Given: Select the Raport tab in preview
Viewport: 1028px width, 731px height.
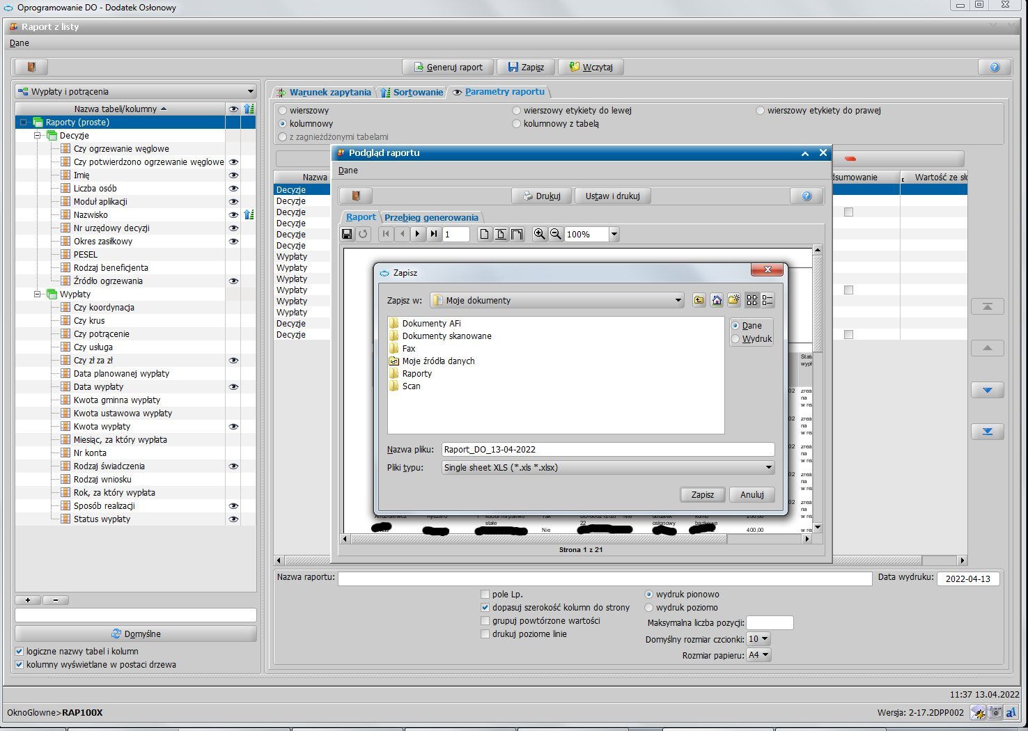Looking at the screenshot, I should click(x=361, y=217).
